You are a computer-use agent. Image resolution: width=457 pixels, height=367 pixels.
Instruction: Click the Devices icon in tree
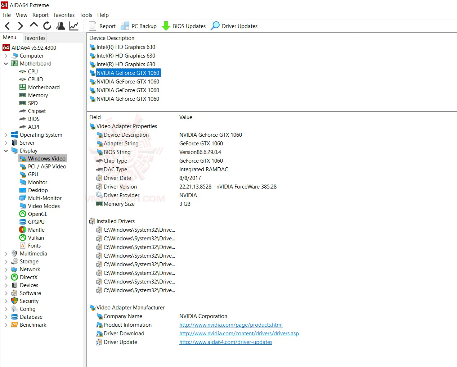pos(14,285)
